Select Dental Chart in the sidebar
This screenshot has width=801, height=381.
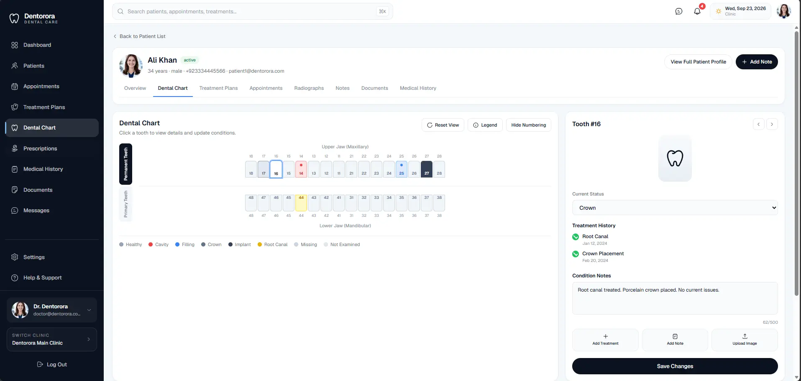pos(52,128)
